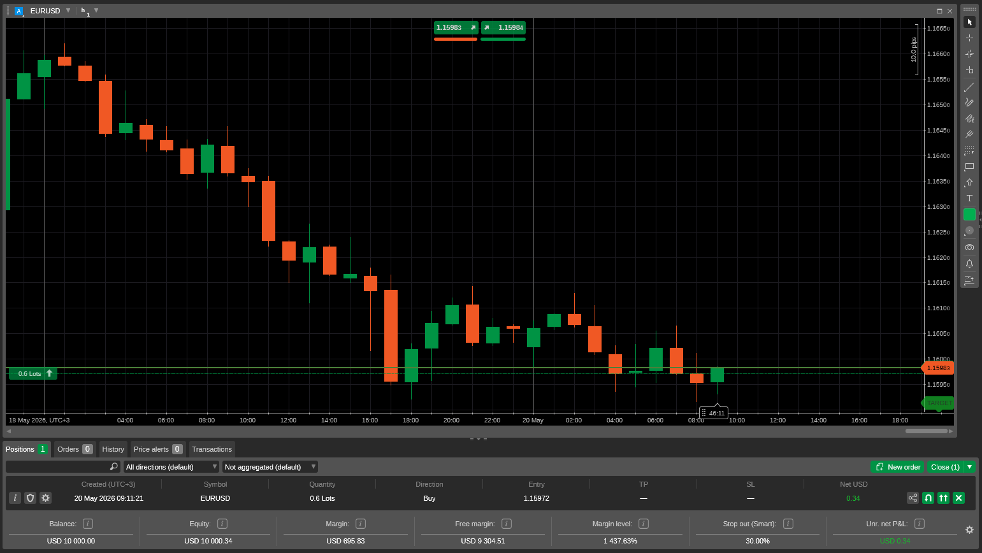982x553 pixels.
Task: Click the chart scroll right arrow
Action: [x=951, y=431]
